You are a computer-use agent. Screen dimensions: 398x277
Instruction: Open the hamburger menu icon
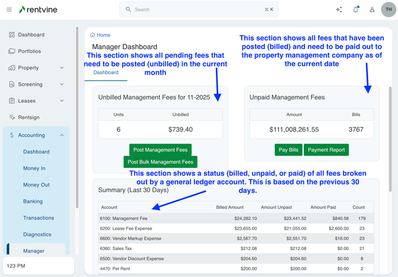[9, 10]
